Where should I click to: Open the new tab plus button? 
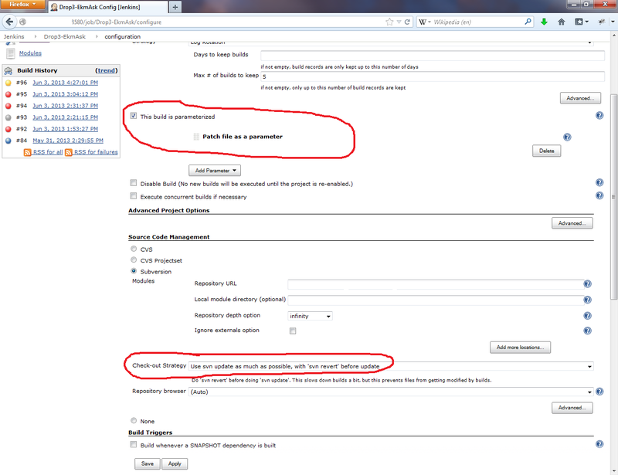[x=175, y=7]
